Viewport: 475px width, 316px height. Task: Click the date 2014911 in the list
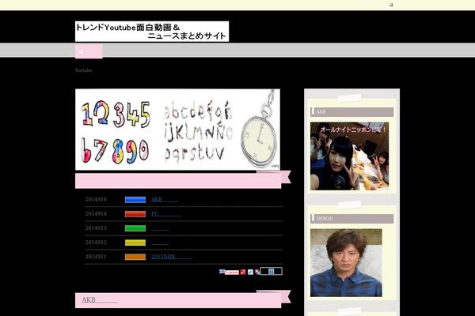pos(96,257)
